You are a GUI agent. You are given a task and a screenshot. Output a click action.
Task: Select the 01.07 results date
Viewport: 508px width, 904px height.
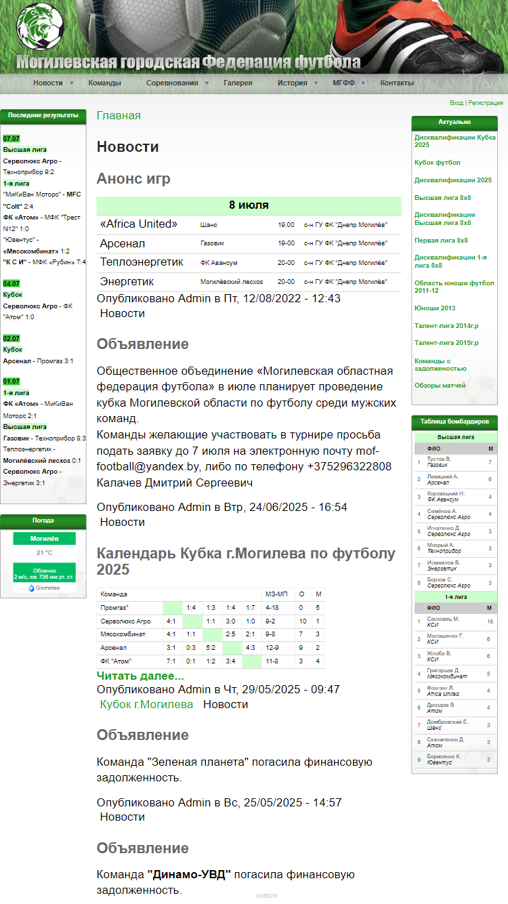tap(11, 382)
